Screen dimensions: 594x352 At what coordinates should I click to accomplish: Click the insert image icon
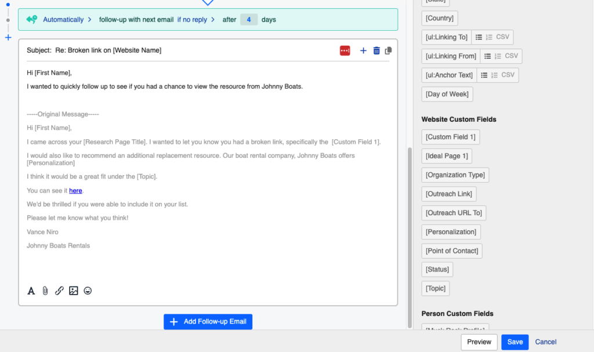point(73,291)
